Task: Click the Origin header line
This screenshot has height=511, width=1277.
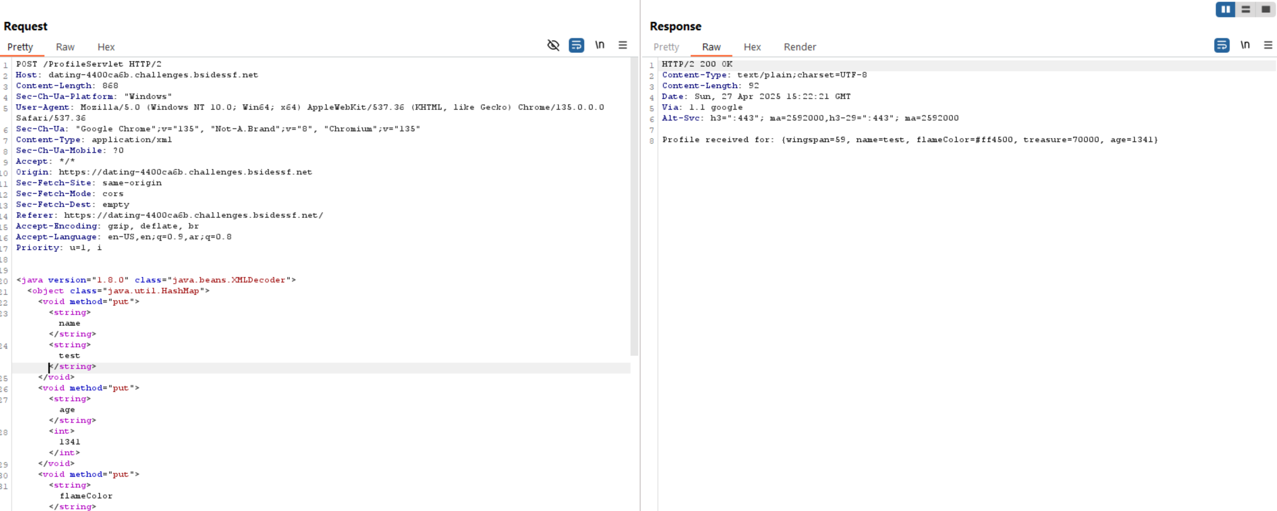Action: pyautogui.click(x=164, y=172)
